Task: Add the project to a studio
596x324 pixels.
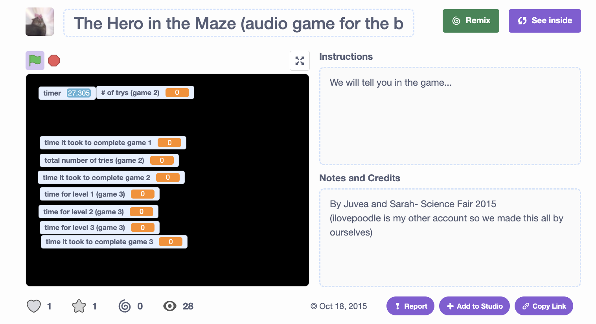Action: (x=475, y=306)
